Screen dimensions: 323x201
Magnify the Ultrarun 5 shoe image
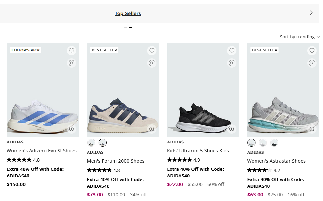pos(232,129)
